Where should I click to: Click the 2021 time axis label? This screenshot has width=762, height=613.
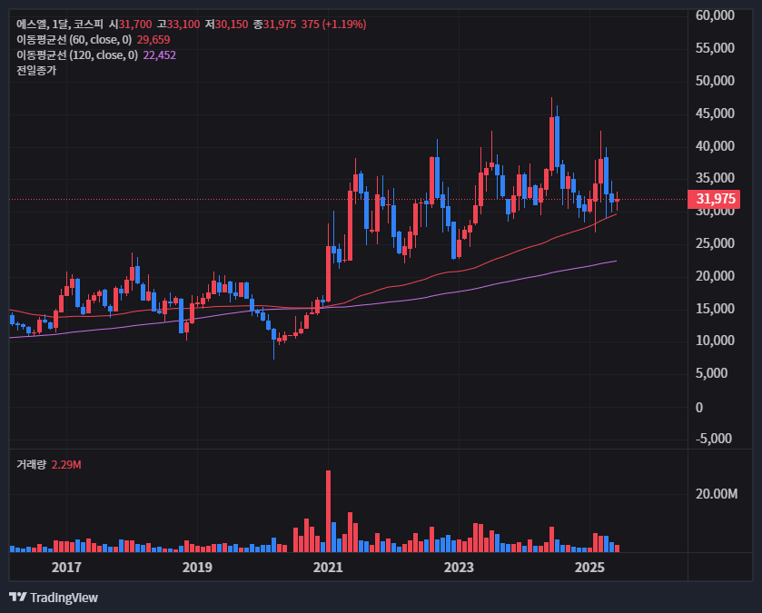(328, 567)
